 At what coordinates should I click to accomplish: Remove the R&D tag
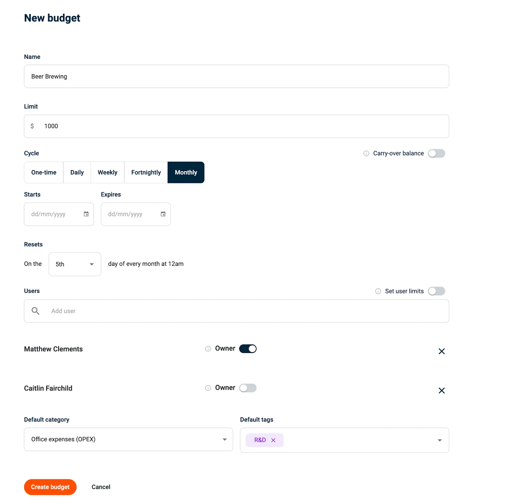tap(274, 440)
